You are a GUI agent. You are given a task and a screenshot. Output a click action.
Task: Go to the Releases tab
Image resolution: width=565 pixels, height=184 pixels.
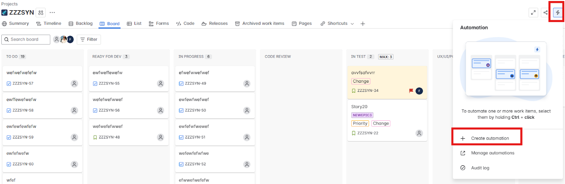pos(215,24)
